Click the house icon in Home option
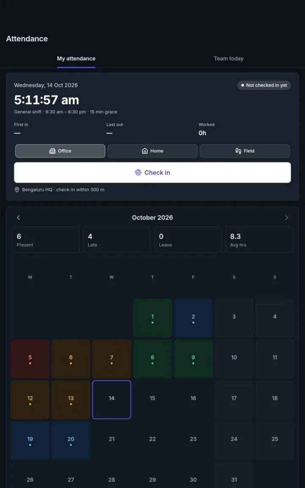The image size is (305, 488). tap(145, 151)
